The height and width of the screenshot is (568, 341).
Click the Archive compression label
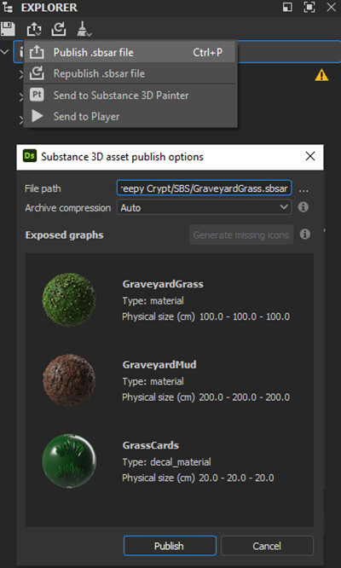pos(68,208)
